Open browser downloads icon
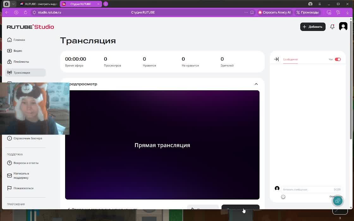This screenshot has height=221, width=354. 347,12
